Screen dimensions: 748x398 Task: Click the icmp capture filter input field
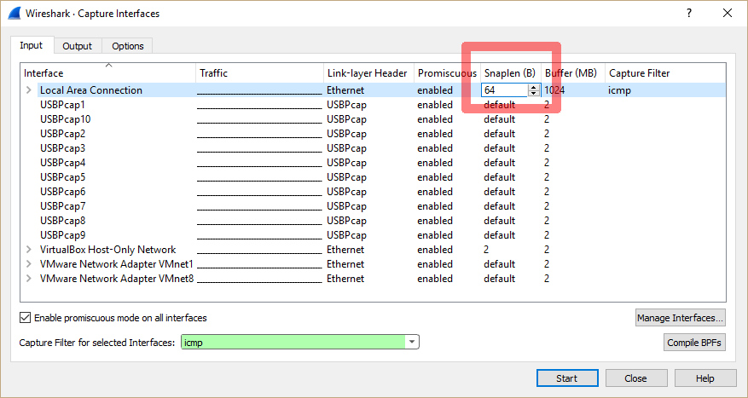tap(293, 343)
